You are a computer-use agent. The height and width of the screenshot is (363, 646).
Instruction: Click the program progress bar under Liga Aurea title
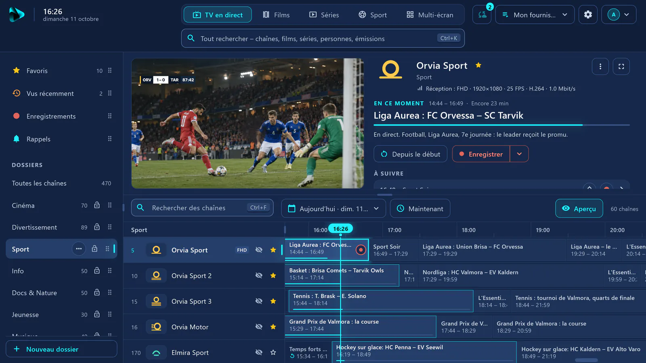pos(501,125)
